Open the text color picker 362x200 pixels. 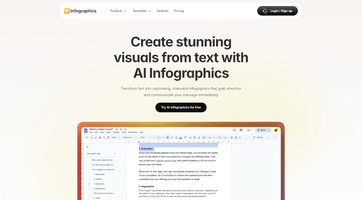tap(181, 137)
